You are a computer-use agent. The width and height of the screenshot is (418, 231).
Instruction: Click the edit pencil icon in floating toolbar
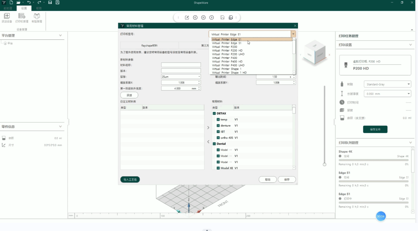(x=187, y=18)
